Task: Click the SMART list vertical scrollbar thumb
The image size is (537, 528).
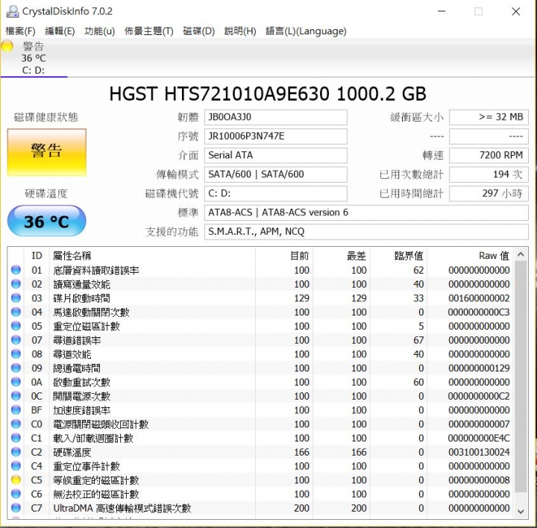Action: tap(521, 377)
